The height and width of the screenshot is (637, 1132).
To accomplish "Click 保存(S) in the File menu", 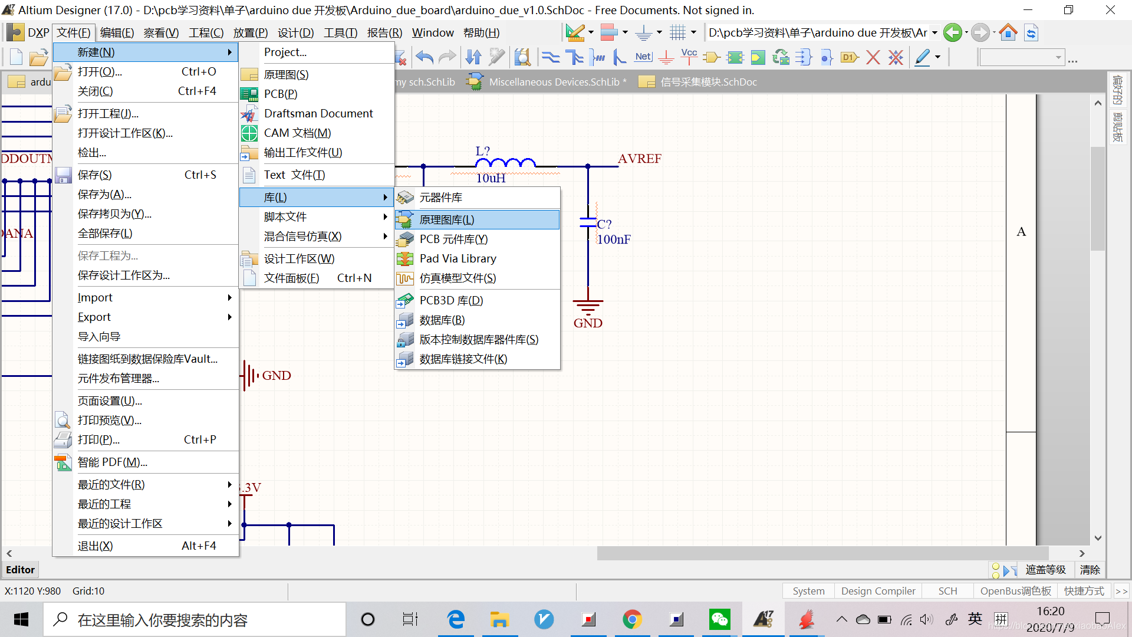I will click(146, 175).
